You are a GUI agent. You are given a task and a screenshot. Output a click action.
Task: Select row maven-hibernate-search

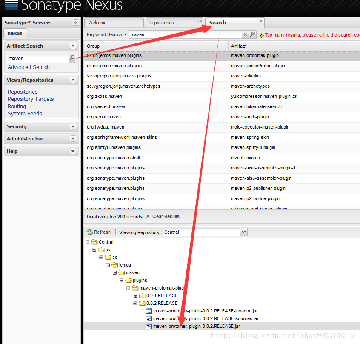pyautogui.click(x=222, y=107)
